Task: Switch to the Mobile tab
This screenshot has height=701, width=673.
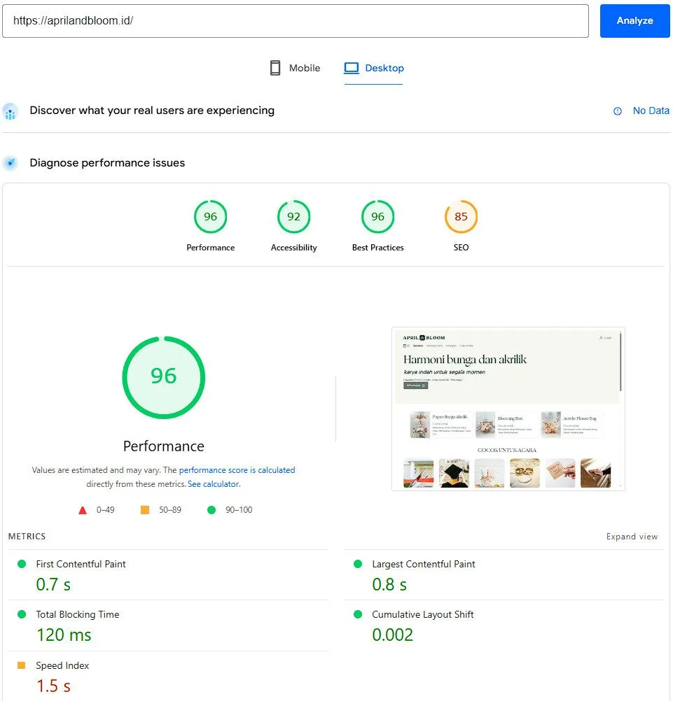Action: pyautogui.click(x=295, y=68)
